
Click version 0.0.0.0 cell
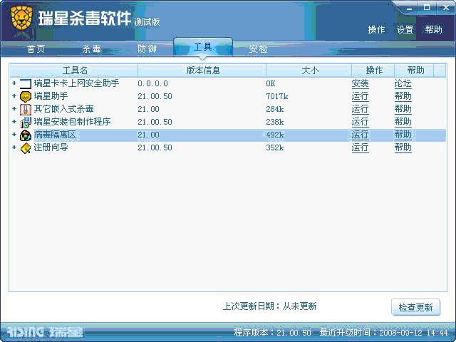[x=152, y=84]
